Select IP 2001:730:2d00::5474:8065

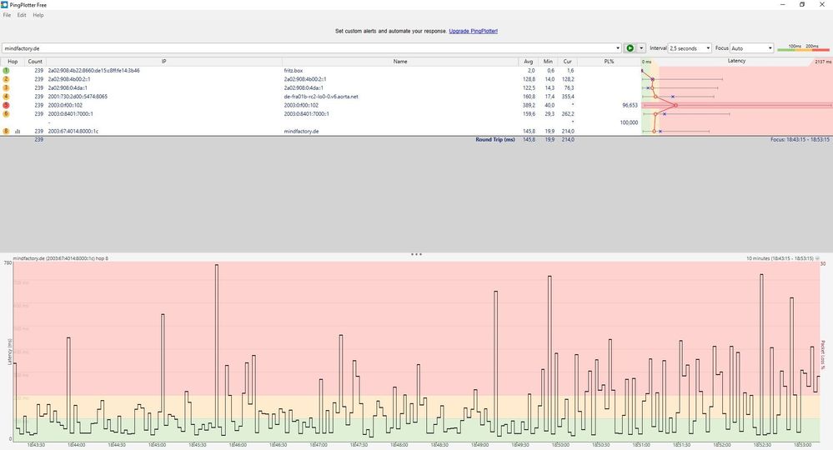[78, 97]
